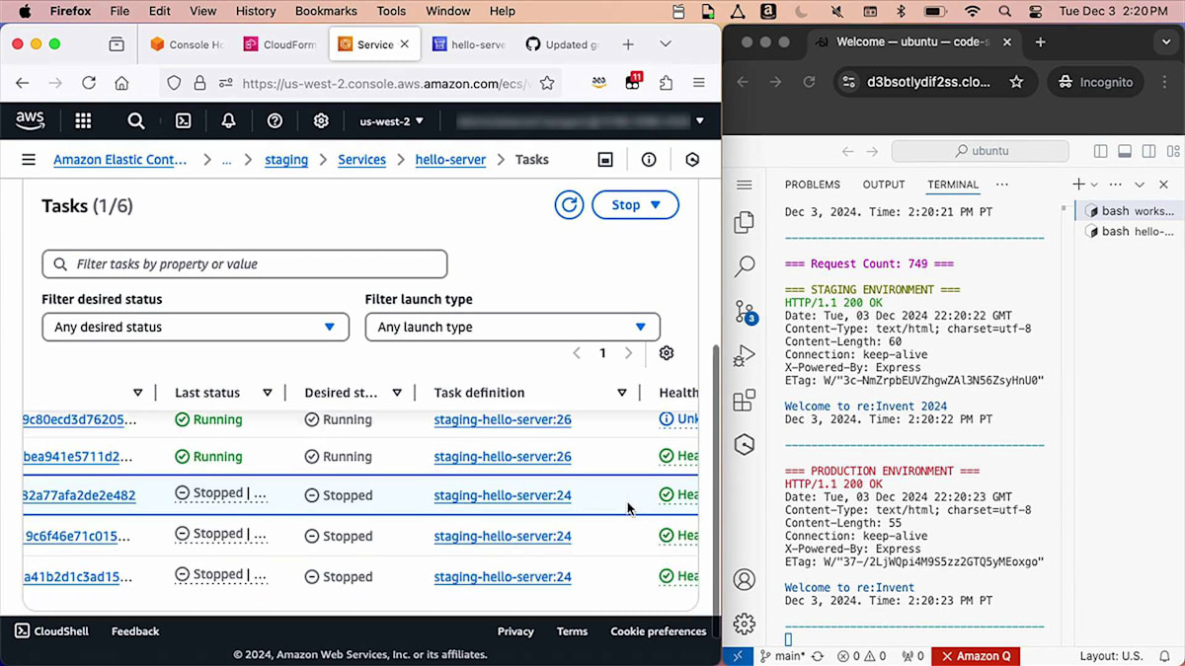The width and height of the screenshot is (1185, 666).
Task: Open Filter launch type dropdown
Action: 513,327
